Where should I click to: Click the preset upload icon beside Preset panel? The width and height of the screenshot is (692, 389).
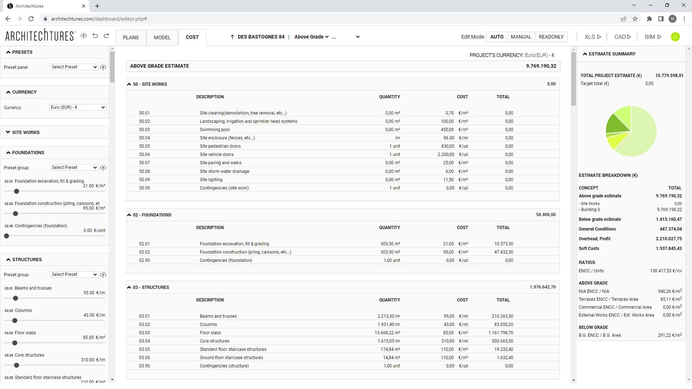(103, 67)
